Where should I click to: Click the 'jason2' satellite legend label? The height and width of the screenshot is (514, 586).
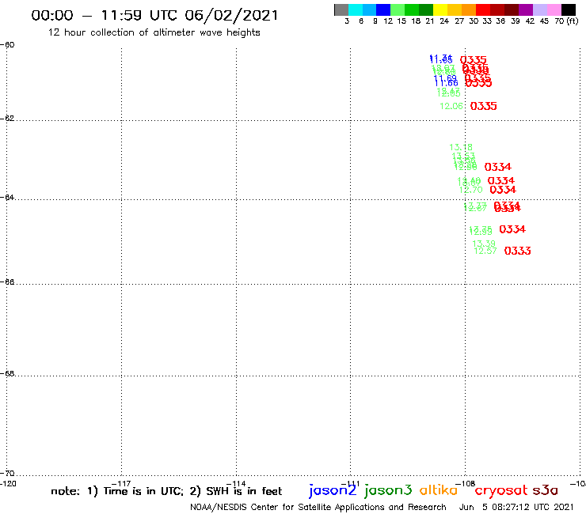click(x=333, y=490)
